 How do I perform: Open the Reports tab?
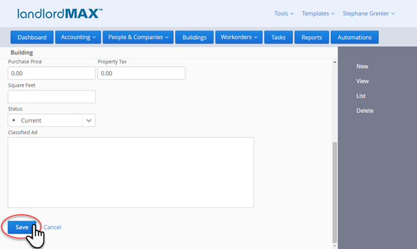(312, 37)
